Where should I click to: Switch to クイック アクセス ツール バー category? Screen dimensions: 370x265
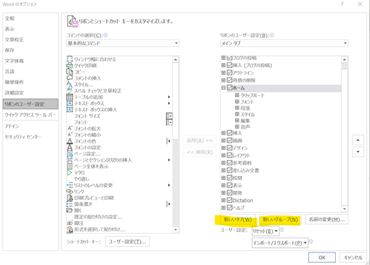click(30, 115)
